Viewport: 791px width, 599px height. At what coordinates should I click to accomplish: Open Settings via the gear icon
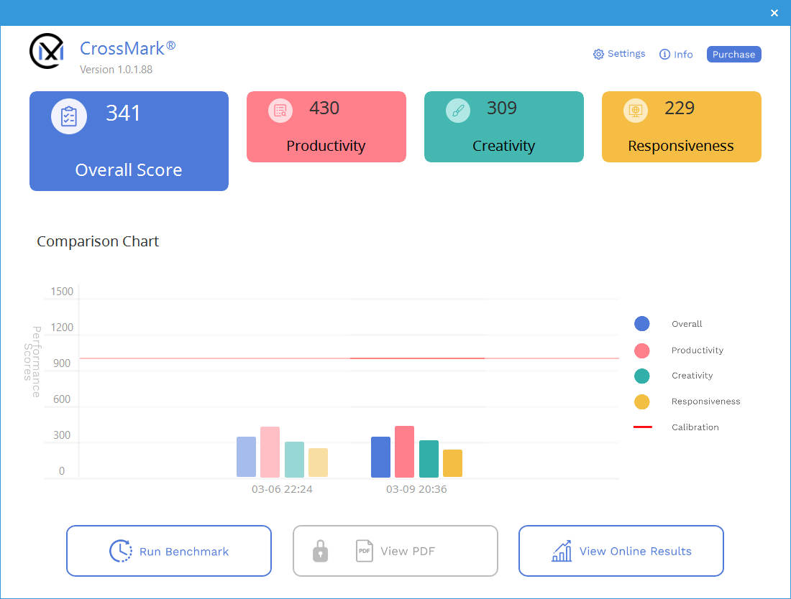pos(598,54)
